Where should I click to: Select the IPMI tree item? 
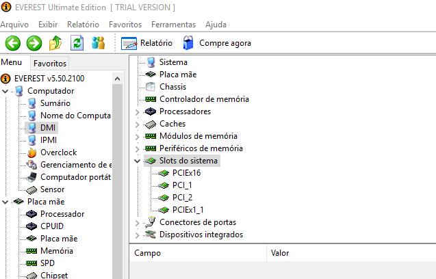pos(49,140)
